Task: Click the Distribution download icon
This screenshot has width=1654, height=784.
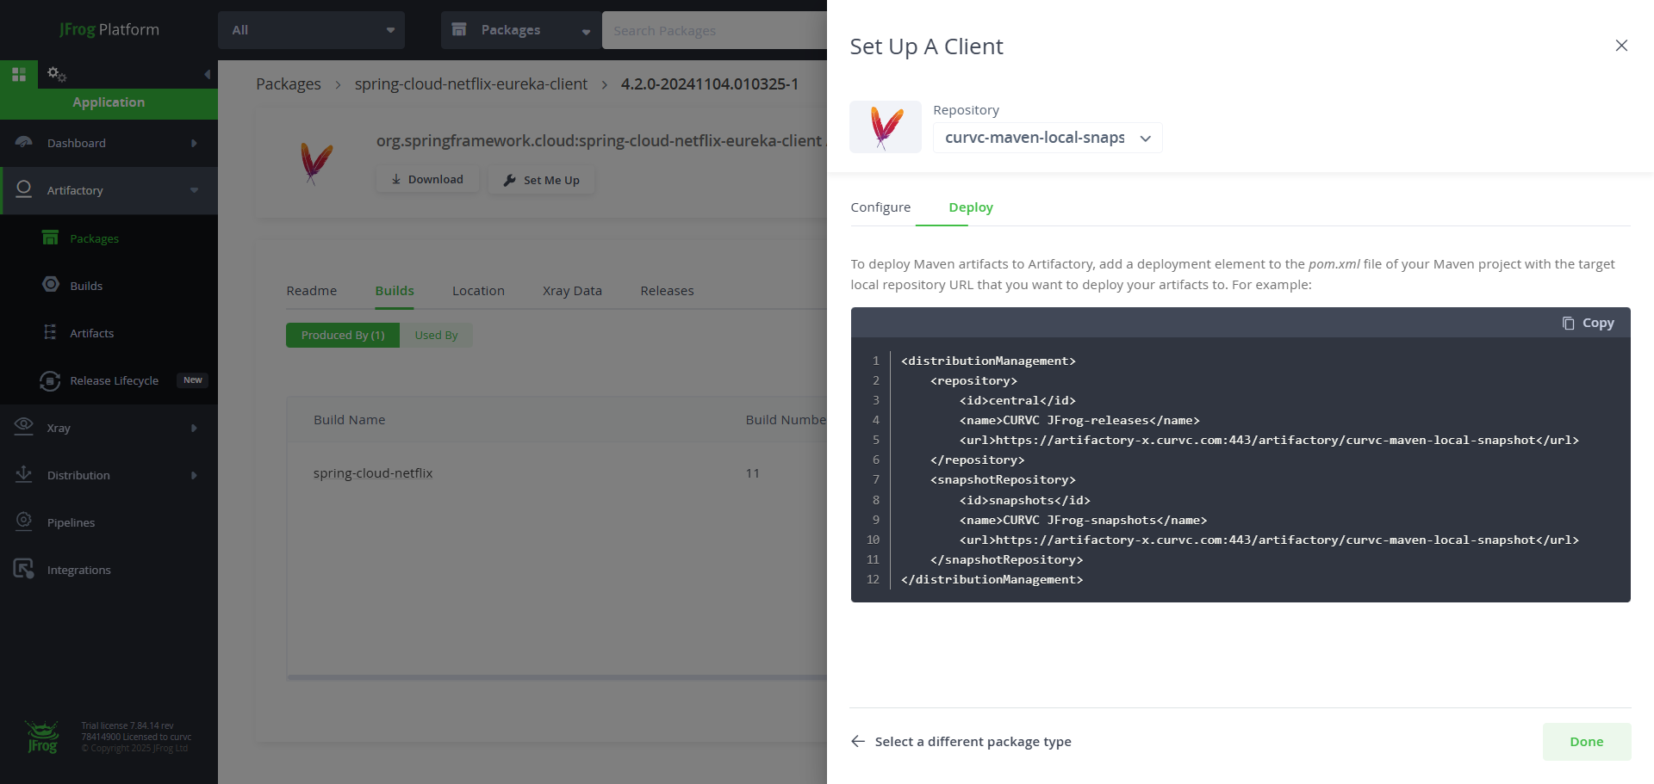Action: tap(24, 474)
